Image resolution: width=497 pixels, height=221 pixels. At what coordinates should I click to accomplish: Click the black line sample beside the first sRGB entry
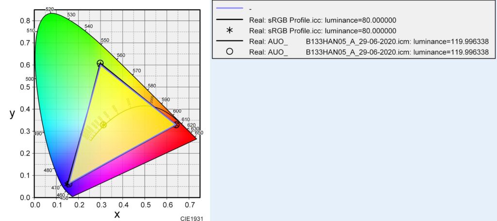(x=230, y=20)
